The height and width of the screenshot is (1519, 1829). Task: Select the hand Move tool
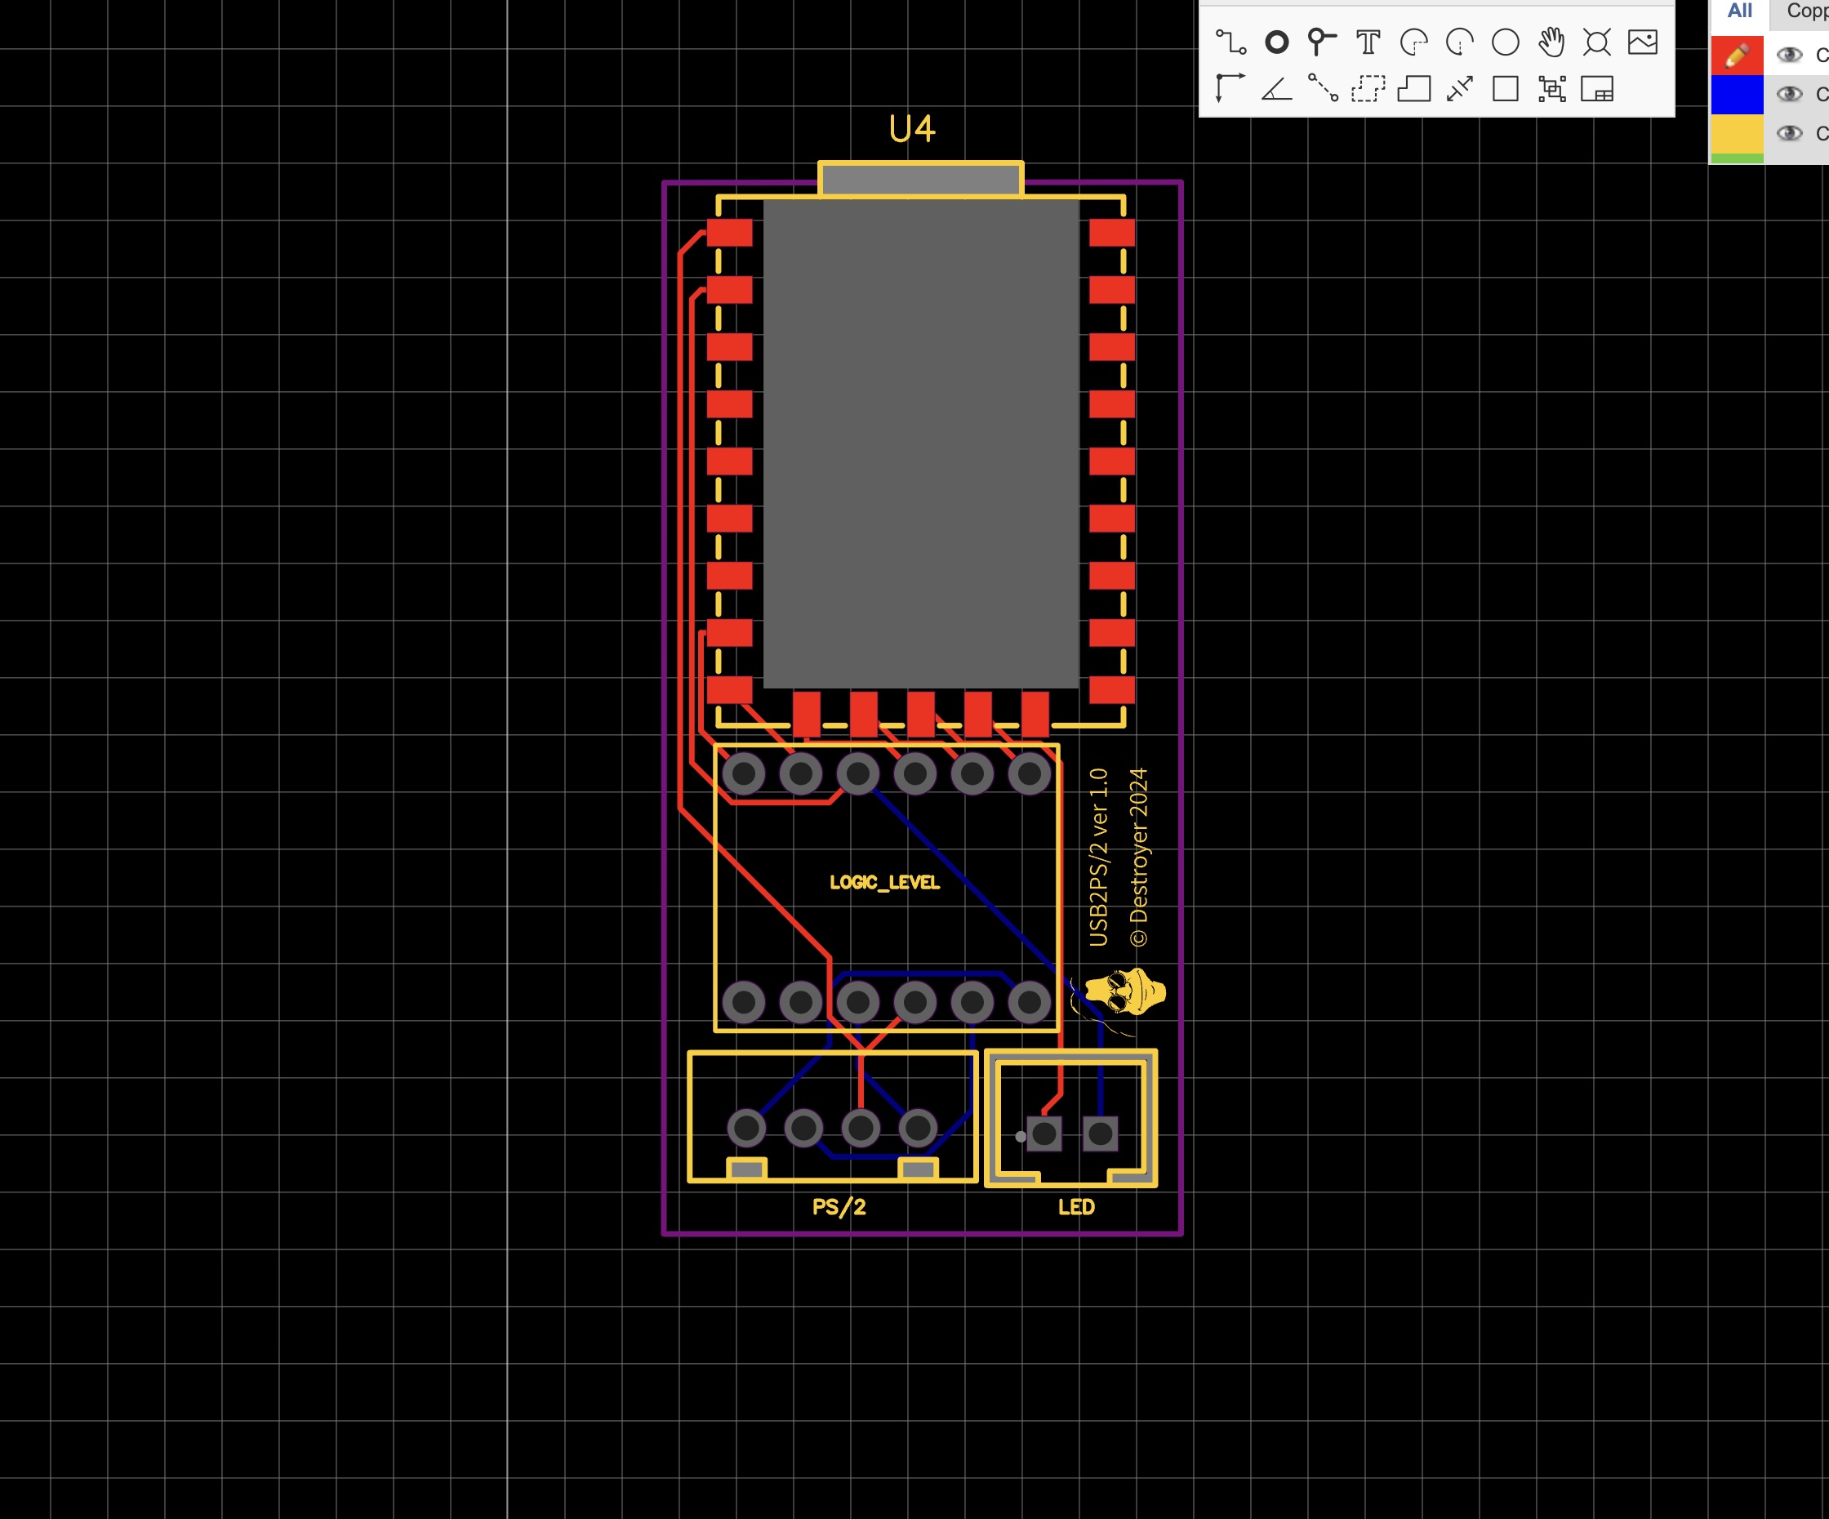[x=1551, y=42]
